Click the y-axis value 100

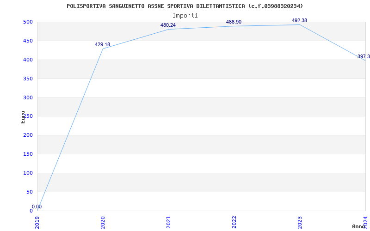(x=28, y=173)
